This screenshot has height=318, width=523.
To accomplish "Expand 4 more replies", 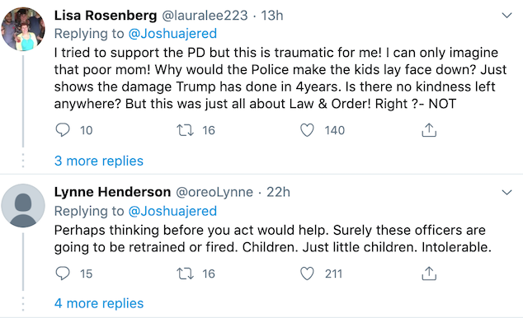I will point(99,303).
